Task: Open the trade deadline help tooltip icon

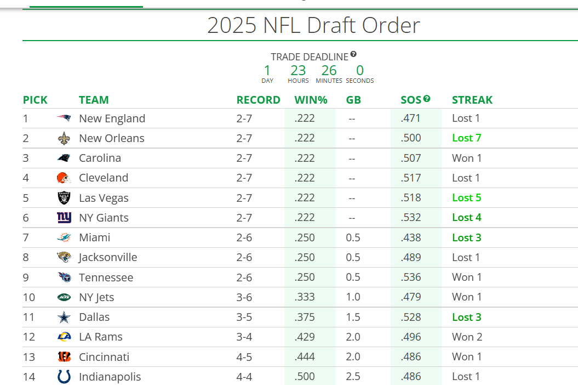Action: pos(353,54)
